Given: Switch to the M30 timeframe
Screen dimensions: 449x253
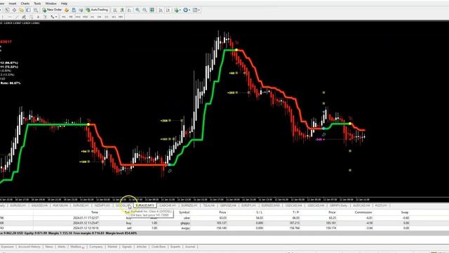Looking at the screenshot, I should [85, 17].
